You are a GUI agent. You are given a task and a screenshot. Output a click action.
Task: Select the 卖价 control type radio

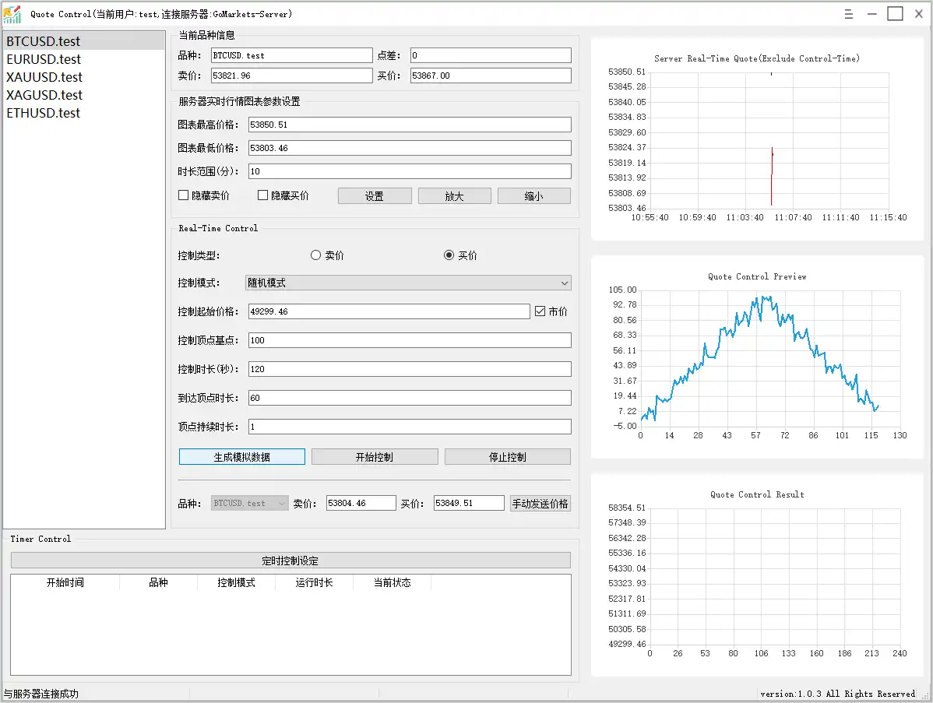315,255
